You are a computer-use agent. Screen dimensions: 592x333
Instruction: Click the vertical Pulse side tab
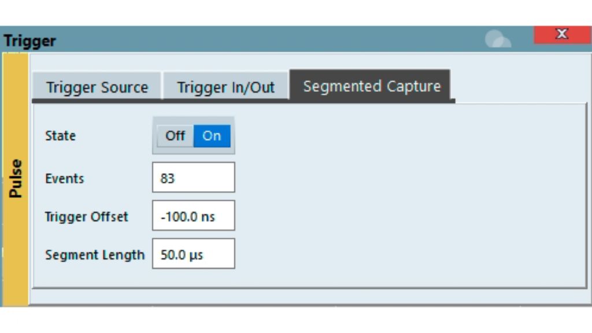click(x=16, y=179)
